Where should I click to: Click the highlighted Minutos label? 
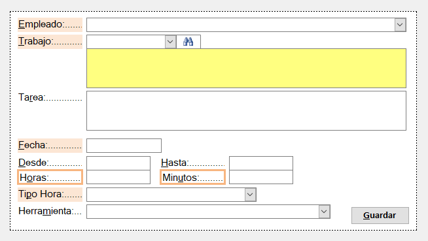click(192, 177)
